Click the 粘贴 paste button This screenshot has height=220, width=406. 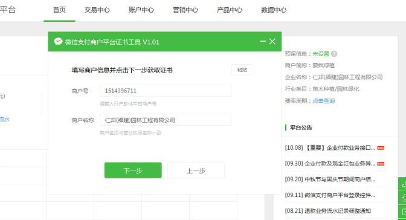[x=242, y=70]
